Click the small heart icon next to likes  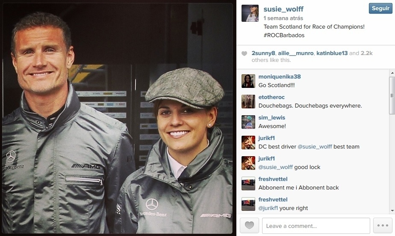pos(245,53)
